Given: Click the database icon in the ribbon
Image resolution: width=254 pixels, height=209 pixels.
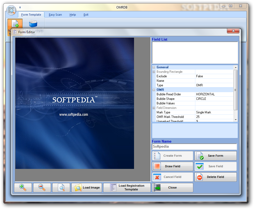Looking at the screenshot, I should (33, 24).
